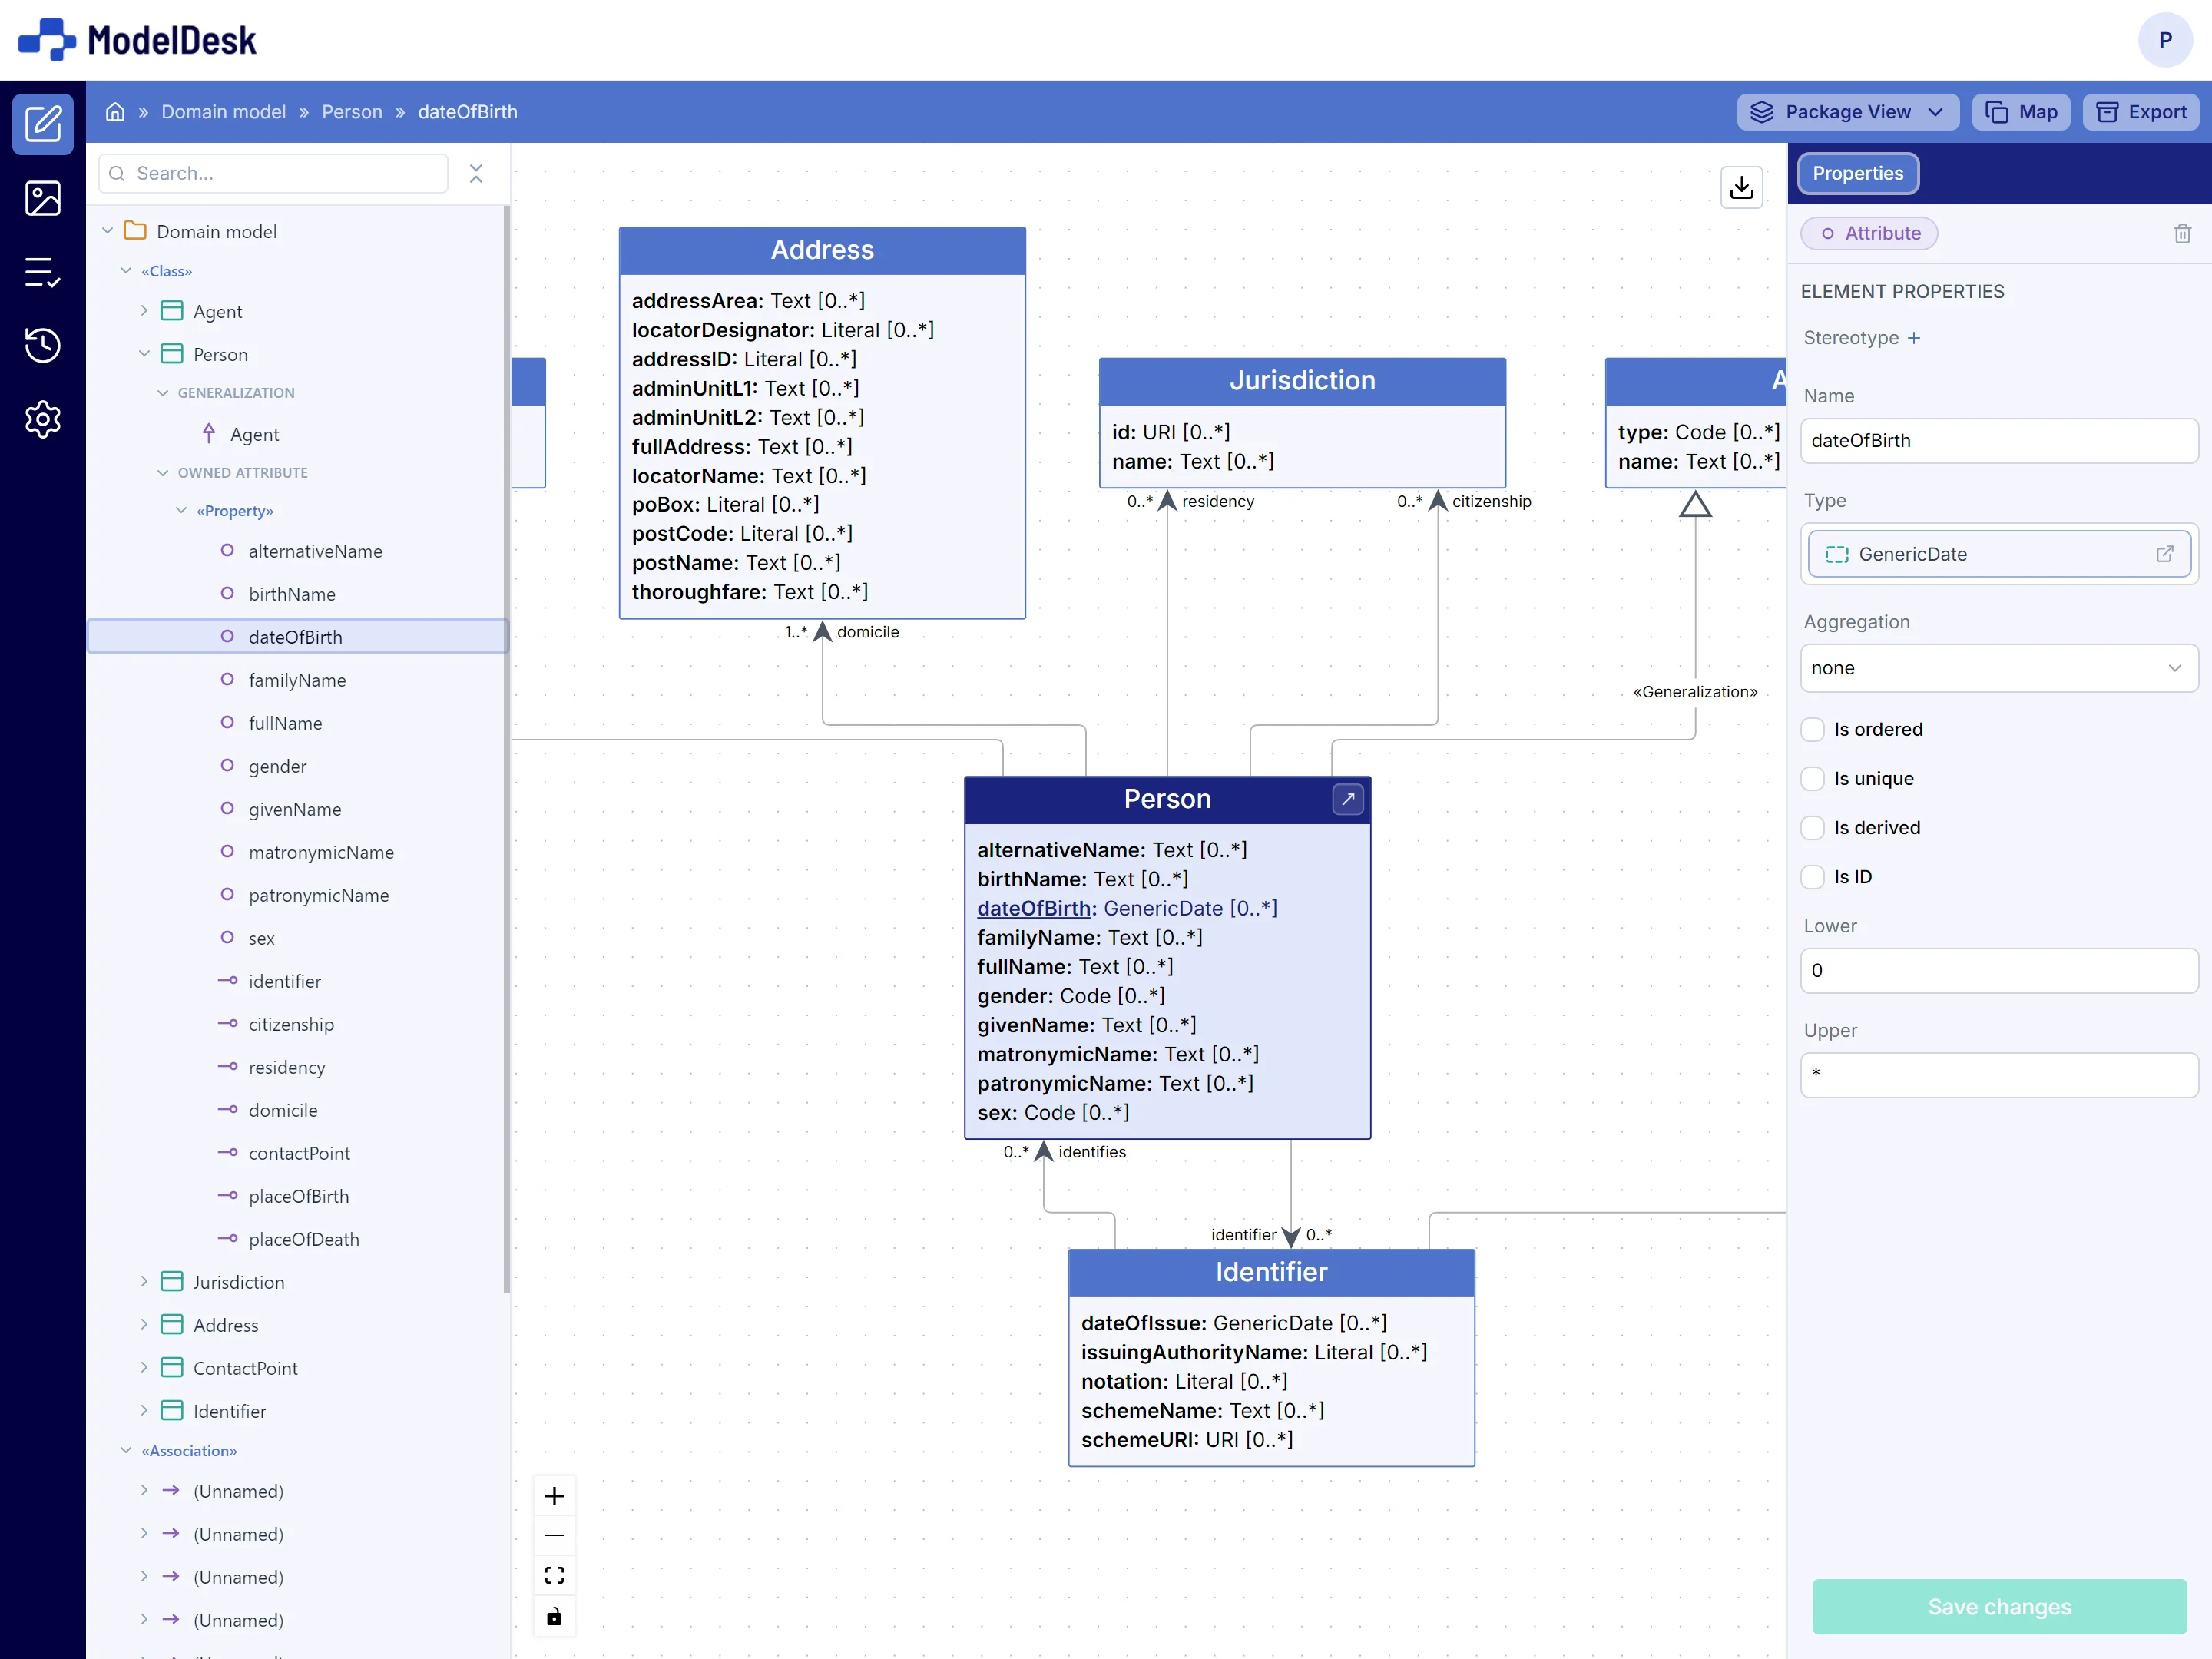Open the history panel in sidebar
Viewport: 2212px width, 1659px height.
[43, 345]
